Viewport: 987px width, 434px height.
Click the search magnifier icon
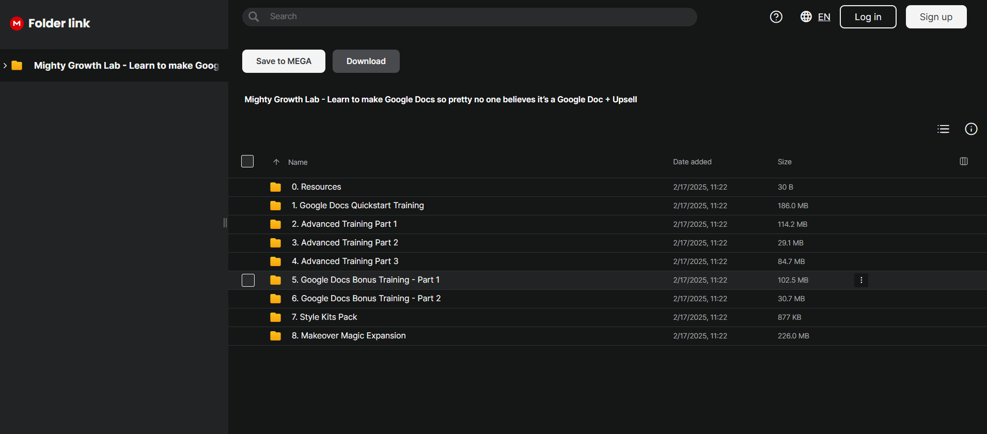(254, 17)
